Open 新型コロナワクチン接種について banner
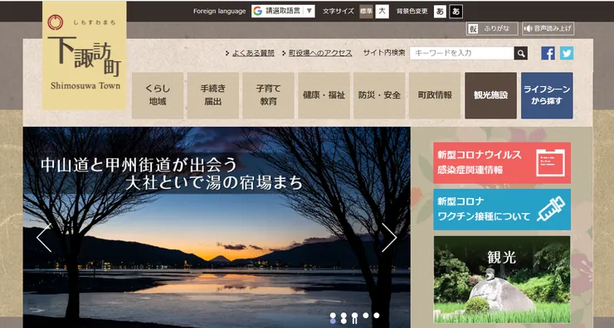The height and width of the screenshot is (328, 614). pyautogui.click(x=502, y=210)
